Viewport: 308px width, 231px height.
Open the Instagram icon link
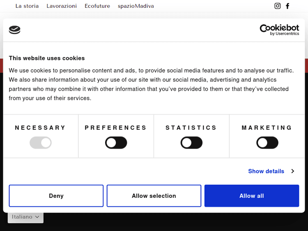point(278,6)
